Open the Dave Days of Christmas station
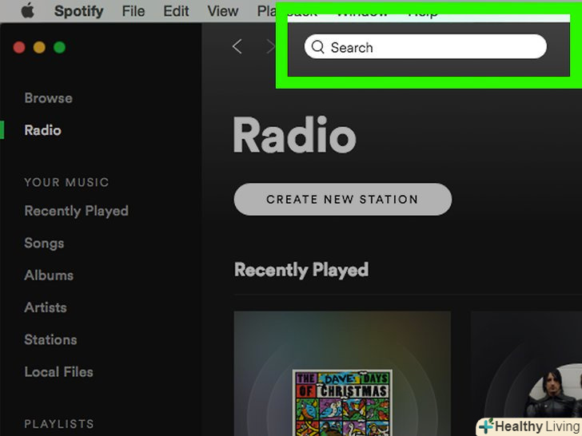The image size is (582, 436). click(342, 374)
